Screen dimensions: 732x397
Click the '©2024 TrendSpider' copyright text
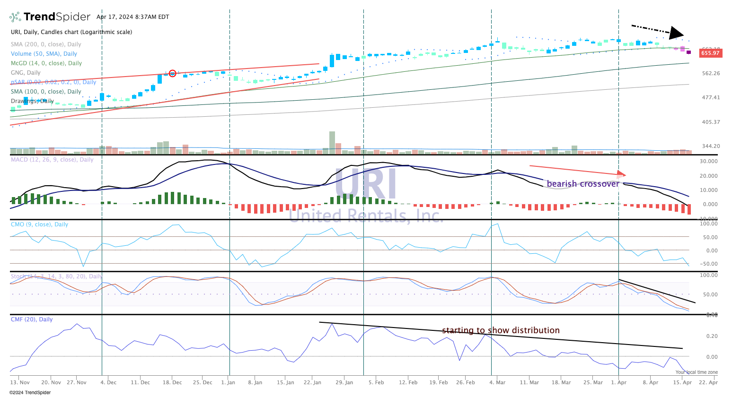30,392
